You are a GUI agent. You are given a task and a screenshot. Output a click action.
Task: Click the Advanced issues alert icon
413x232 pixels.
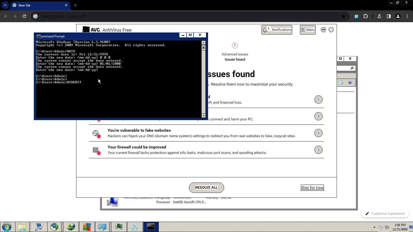(x=235, y=45)
